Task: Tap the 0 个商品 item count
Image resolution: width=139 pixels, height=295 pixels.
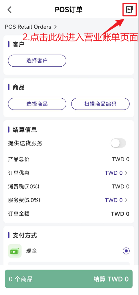Action: (x=21, y=279)
